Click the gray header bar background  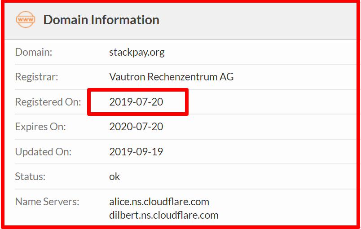click(x=253, y=21)
